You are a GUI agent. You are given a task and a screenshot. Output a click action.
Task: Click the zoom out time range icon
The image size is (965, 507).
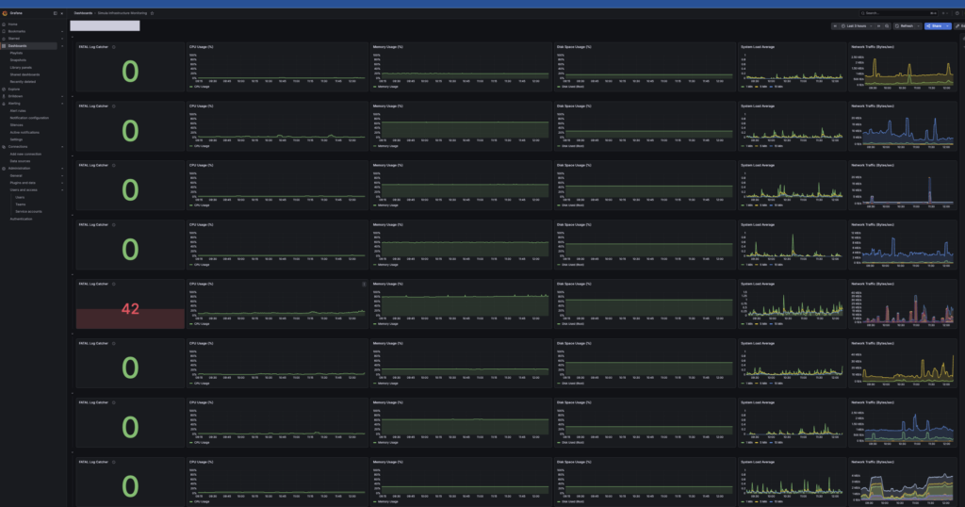click(x=887, y=25)
